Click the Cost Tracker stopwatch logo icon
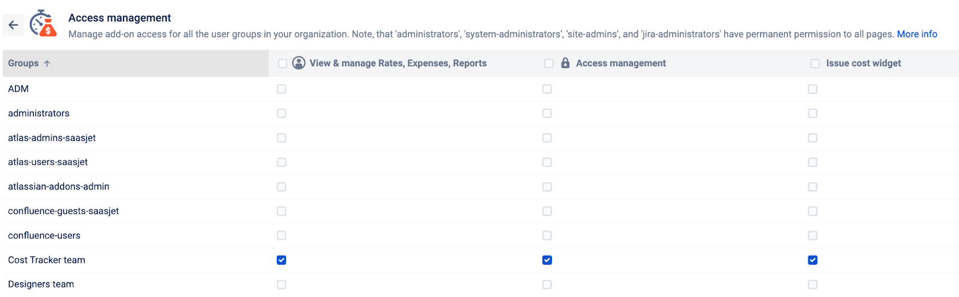The height and width of the screenshot is (297, 959). tap(43, 24)
